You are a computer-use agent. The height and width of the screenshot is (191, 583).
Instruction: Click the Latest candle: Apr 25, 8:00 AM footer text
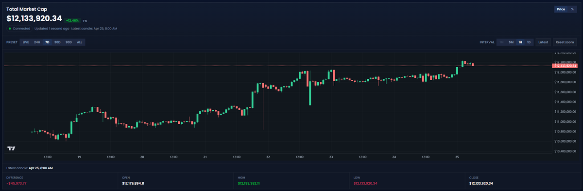(x=30, y=168)
